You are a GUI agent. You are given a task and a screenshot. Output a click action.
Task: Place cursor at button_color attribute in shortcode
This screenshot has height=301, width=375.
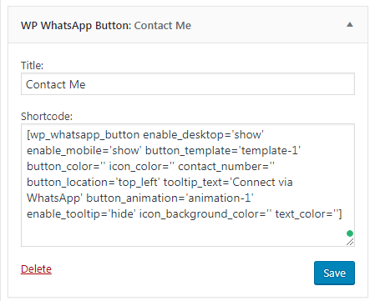(63, 167)
